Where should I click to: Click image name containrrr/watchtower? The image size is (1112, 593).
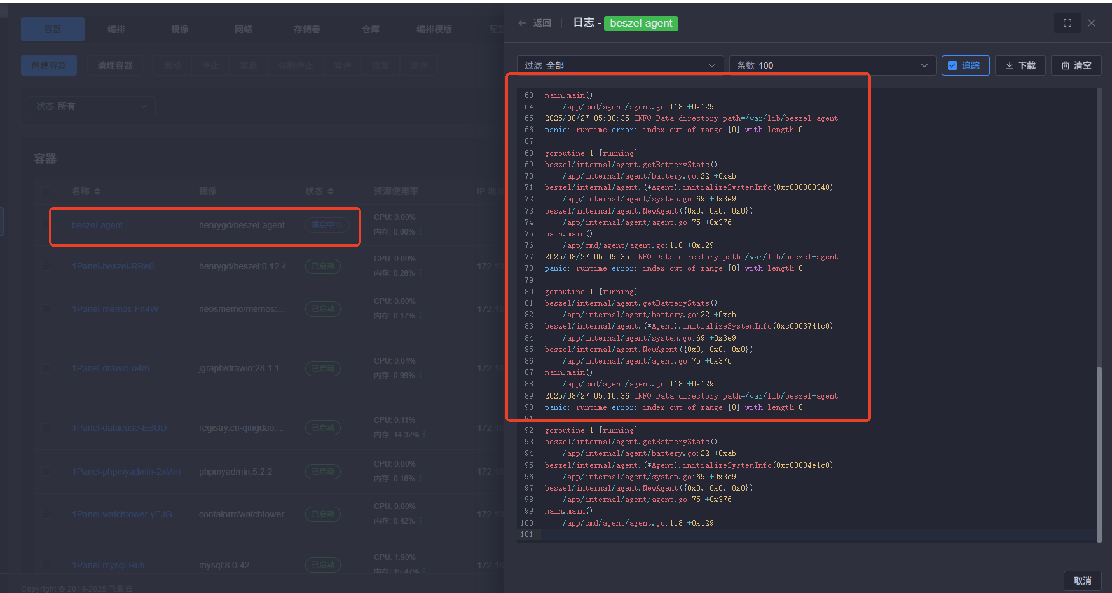click(x=241, y=514)
